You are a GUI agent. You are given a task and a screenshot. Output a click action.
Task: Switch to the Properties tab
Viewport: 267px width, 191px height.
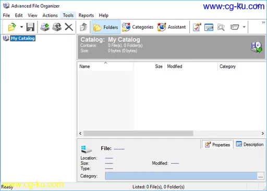(217, 145)
